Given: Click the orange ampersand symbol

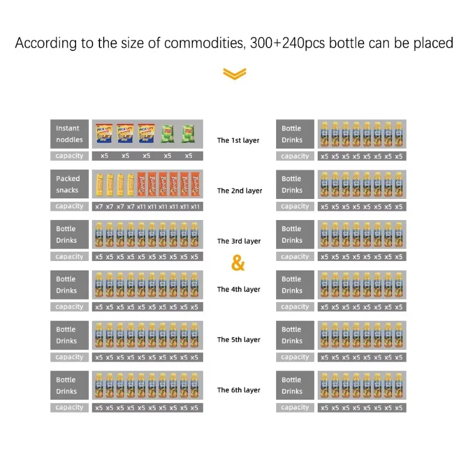Looking at the screenshot, I should 238,263.
